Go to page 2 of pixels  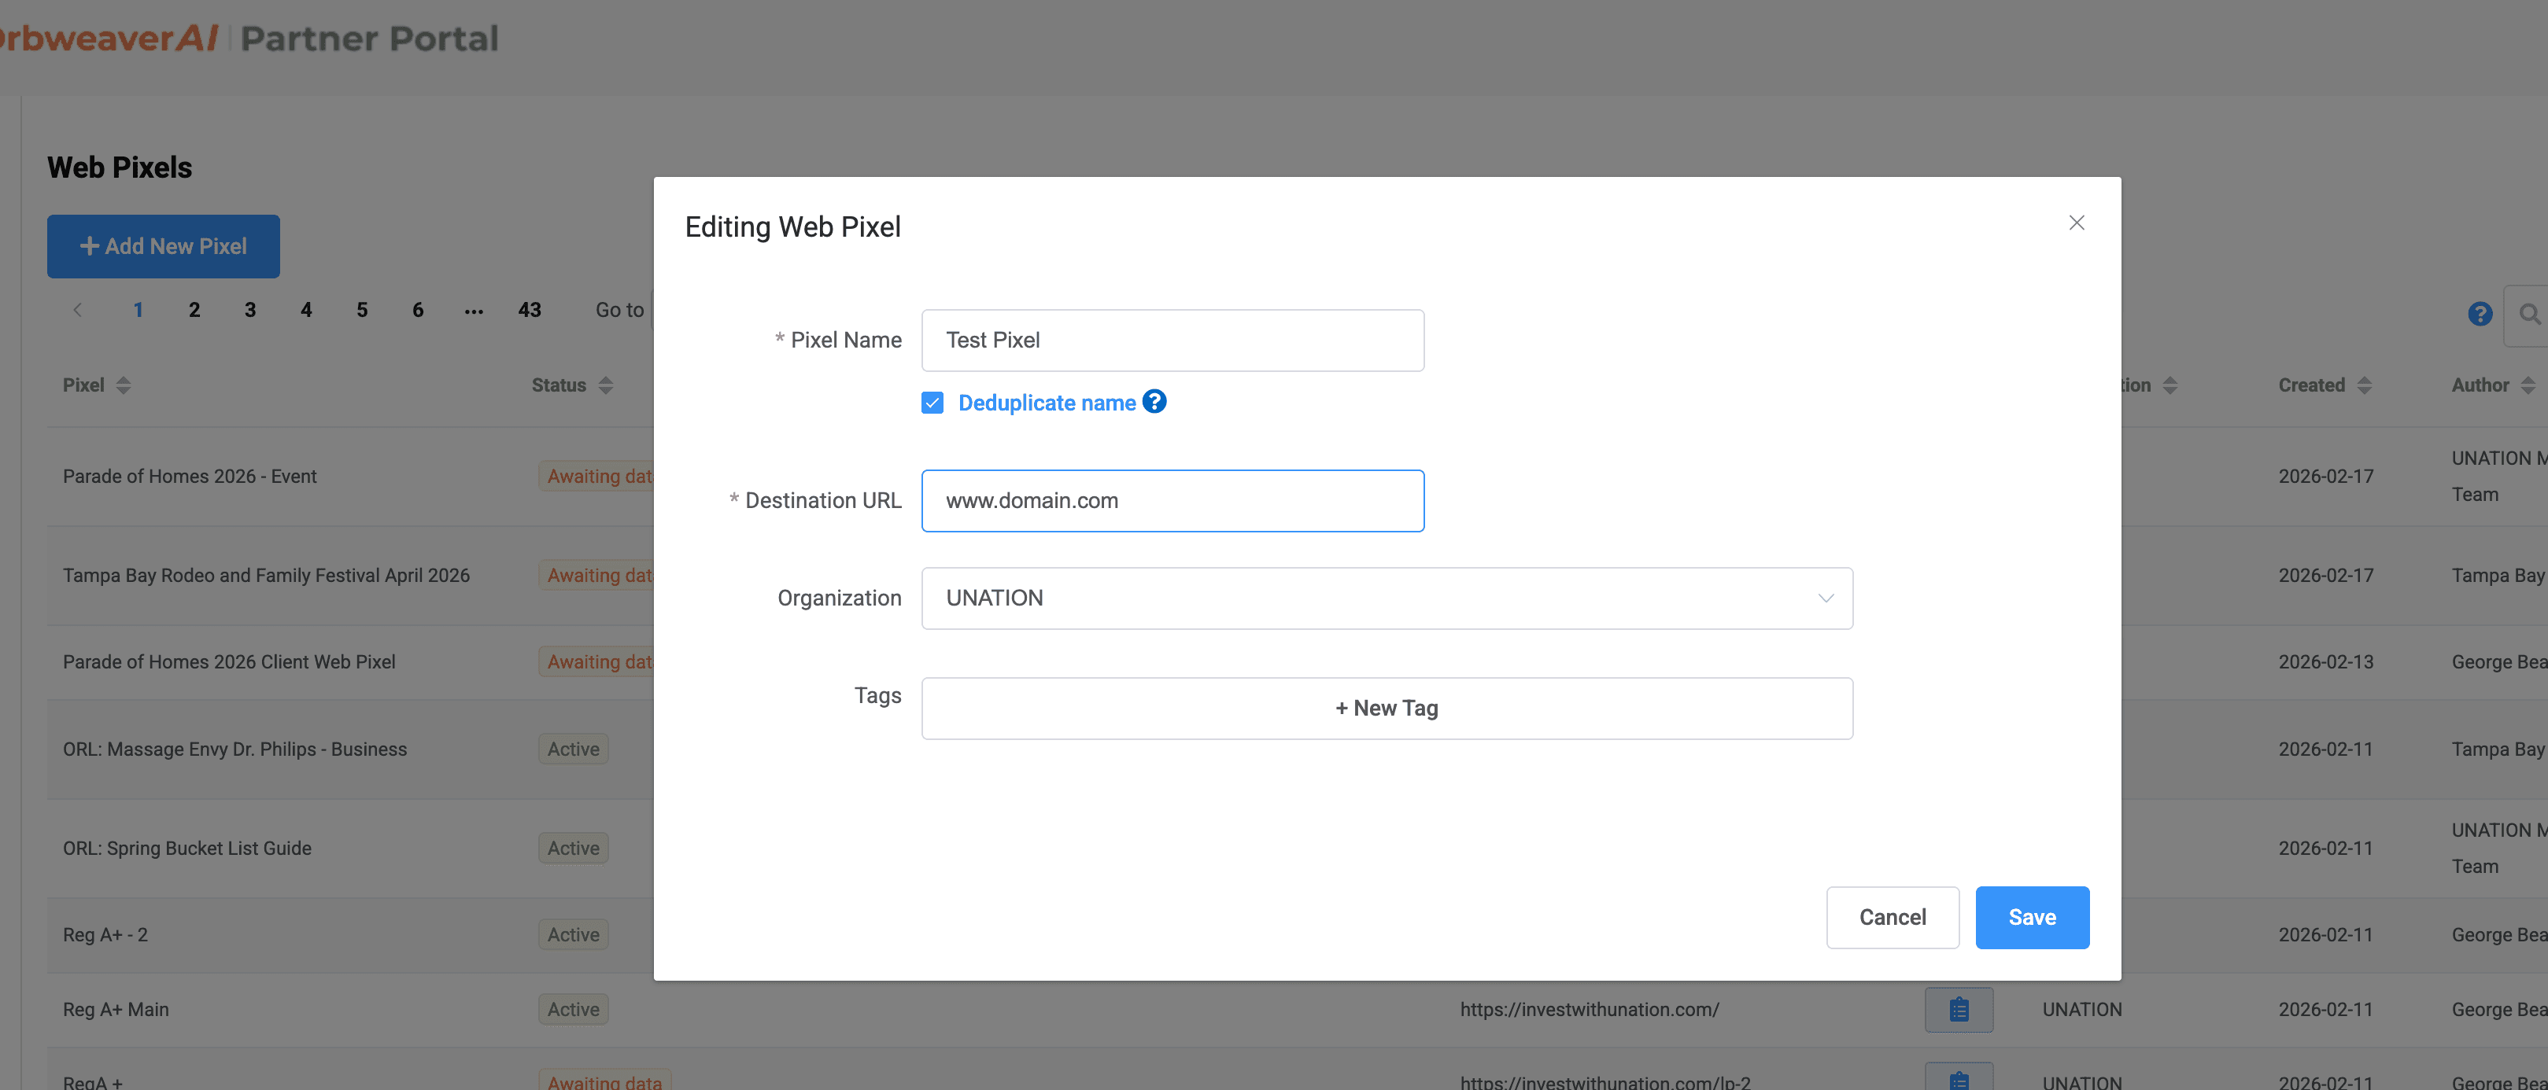point(194,311)
